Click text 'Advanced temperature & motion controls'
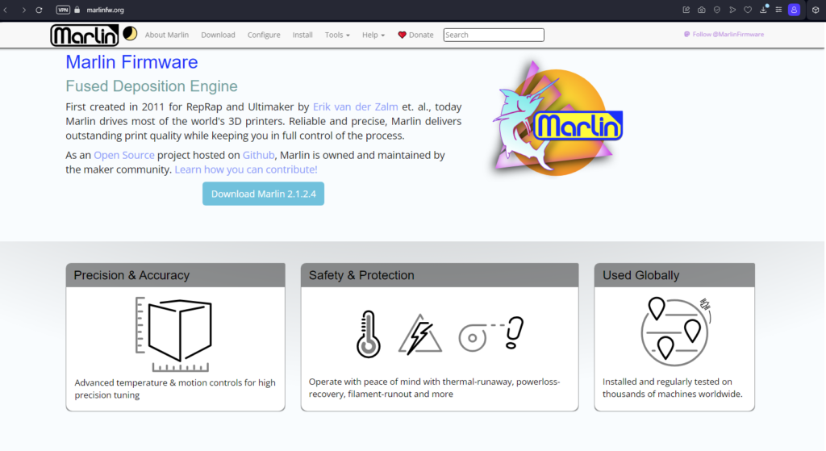826x451 pixels. pos(157,382)
